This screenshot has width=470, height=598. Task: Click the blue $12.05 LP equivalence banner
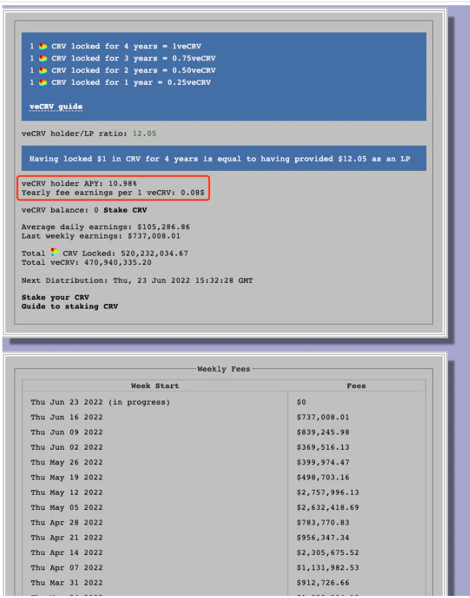pyautogui.click(x=223, y=159)
